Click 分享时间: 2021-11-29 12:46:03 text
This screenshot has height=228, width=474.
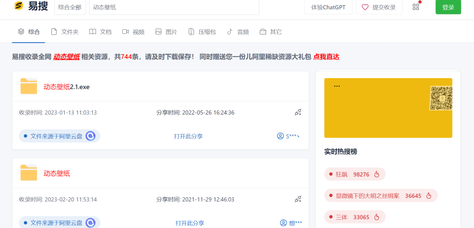(x=195, y=199)
